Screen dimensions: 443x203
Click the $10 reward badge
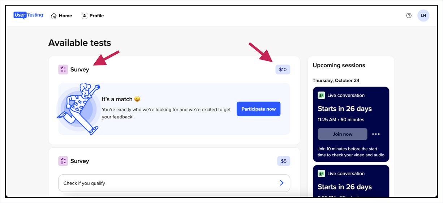click(x=283, y=69)
